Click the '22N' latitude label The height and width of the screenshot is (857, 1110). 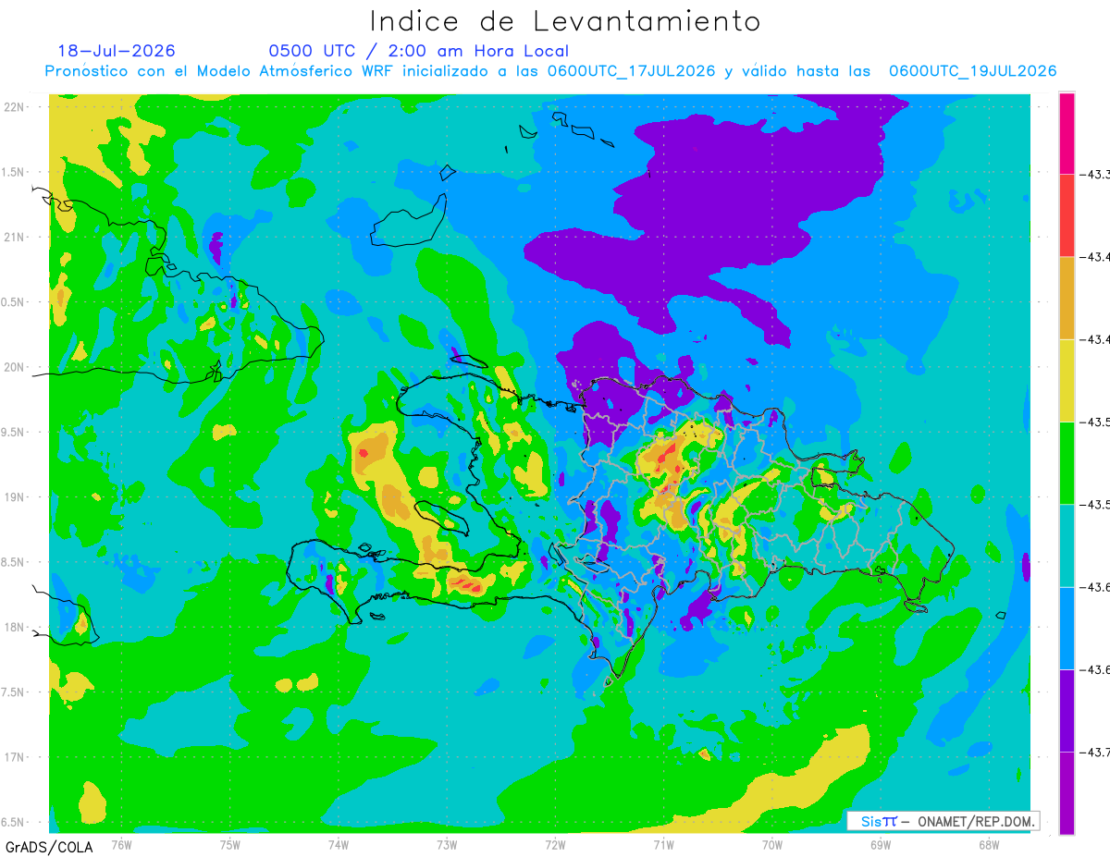coord(15,106)
